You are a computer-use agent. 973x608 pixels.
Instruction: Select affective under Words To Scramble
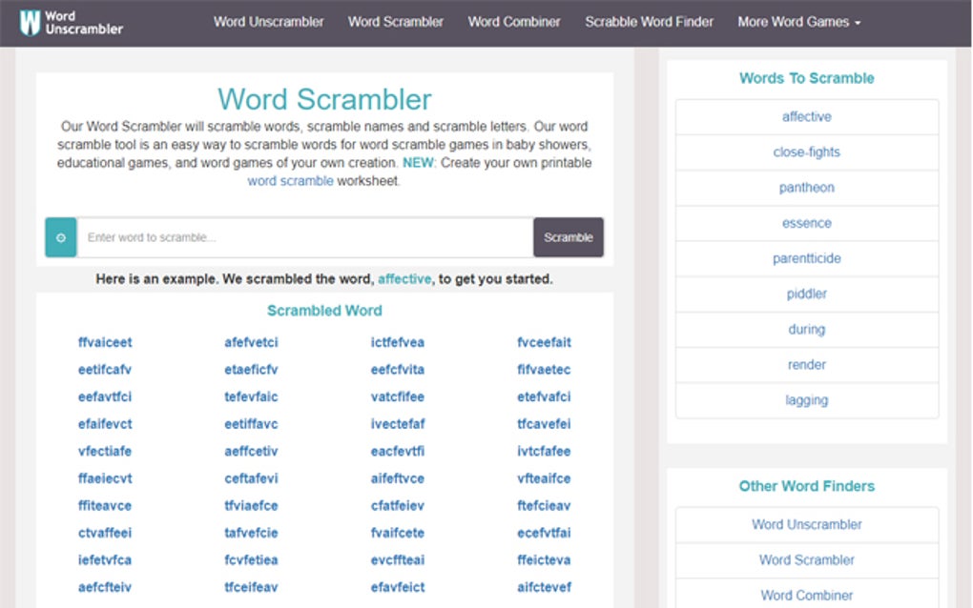click(x=806, y=116)
